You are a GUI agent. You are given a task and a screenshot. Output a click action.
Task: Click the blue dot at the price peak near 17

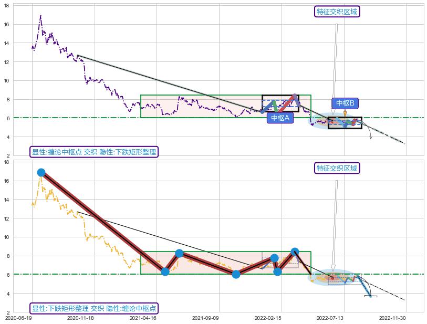point(41,172)
